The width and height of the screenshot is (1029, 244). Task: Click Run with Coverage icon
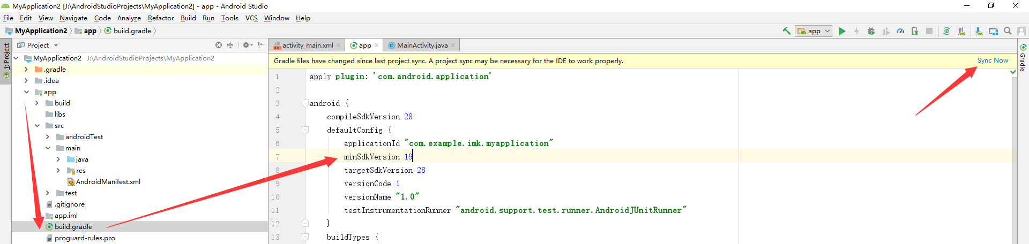click(885, 31)
